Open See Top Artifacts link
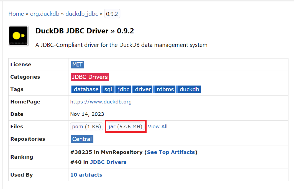Screen dimensions: 294x189 click(171, 152)
